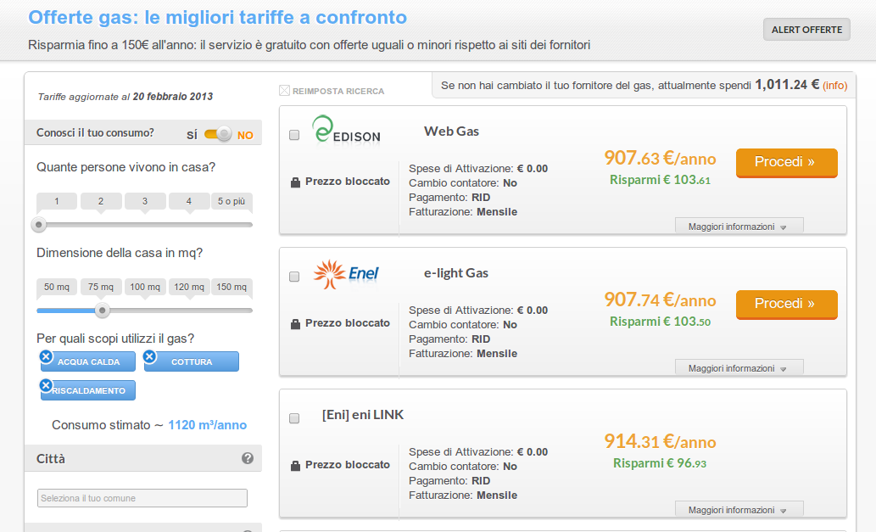
Task: Remove the ACQUA CALDA usage tag
Action: point(47,356)
